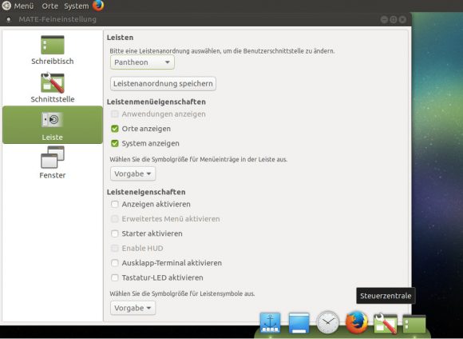The height and width of the screenshot is (339, 463).
Task: Click the MATE-Feineinstellung window title
Action: tap(57, 19)
